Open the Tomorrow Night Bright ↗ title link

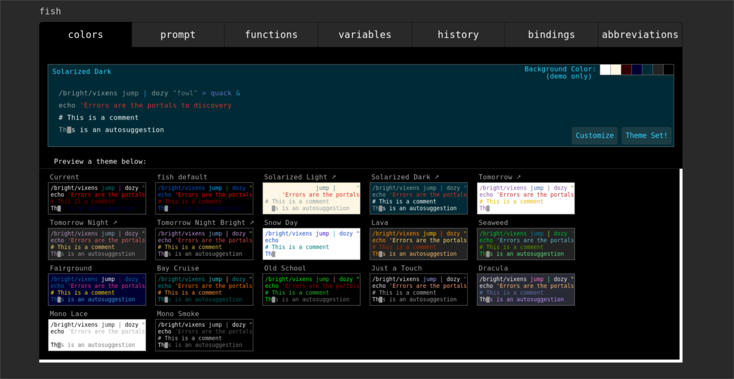(206, 223)
